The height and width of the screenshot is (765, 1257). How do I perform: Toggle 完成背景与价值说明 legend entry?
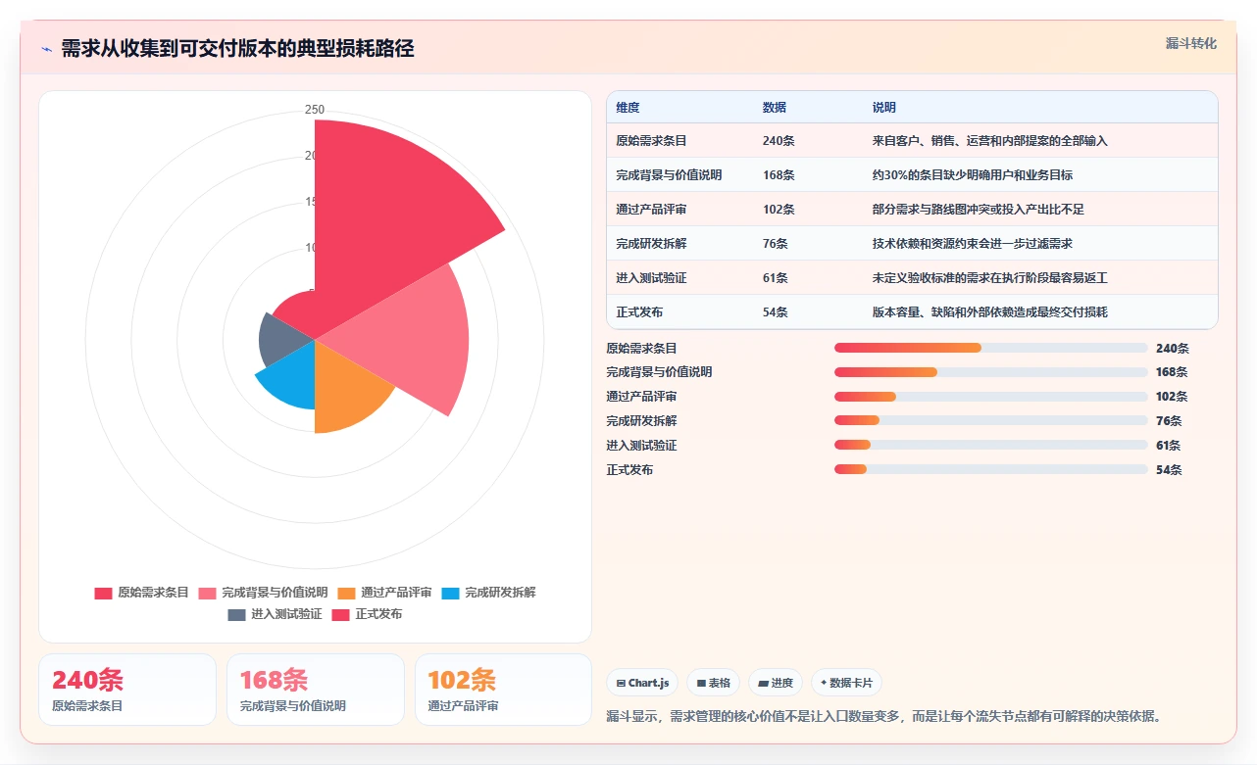click(264, 593)
